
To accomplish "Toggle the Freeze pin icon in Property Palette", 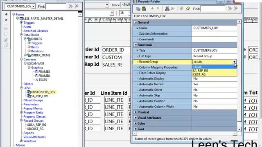I will click(187, 9).
